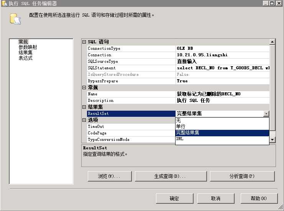Select the Name property label

tap(131, 94)
